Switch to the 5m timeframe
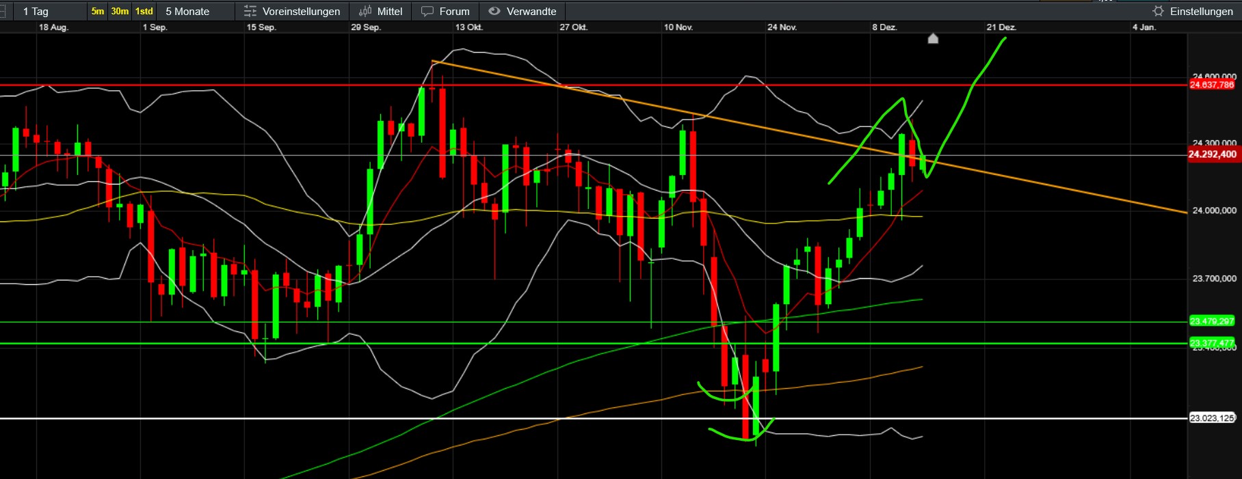This screenshot has height=479, width=1242. click(x=98, y=11)
